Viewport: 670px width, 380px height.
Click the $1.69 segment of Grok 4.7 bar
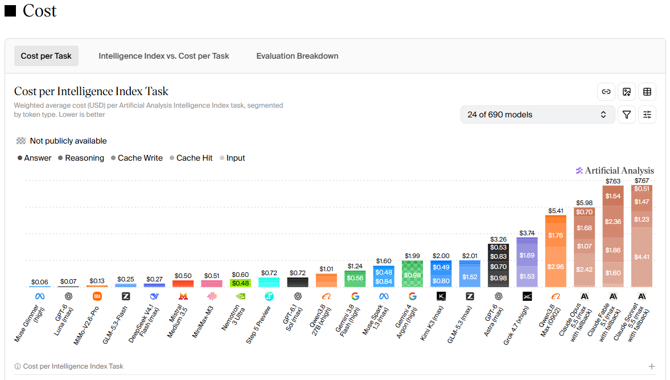pyautogui.click(x=527, y=255)
